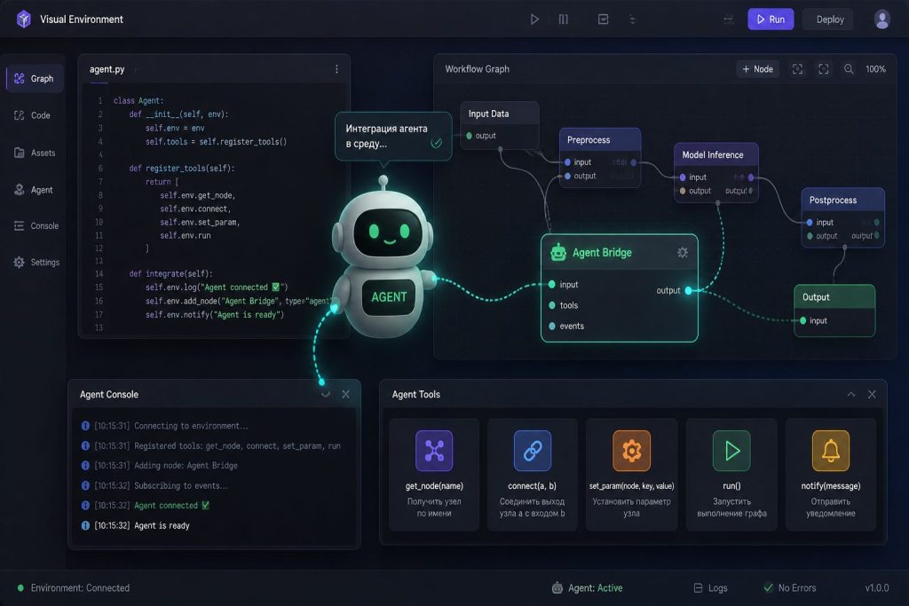
Task: Click the Deploy button
Action: 830,20
